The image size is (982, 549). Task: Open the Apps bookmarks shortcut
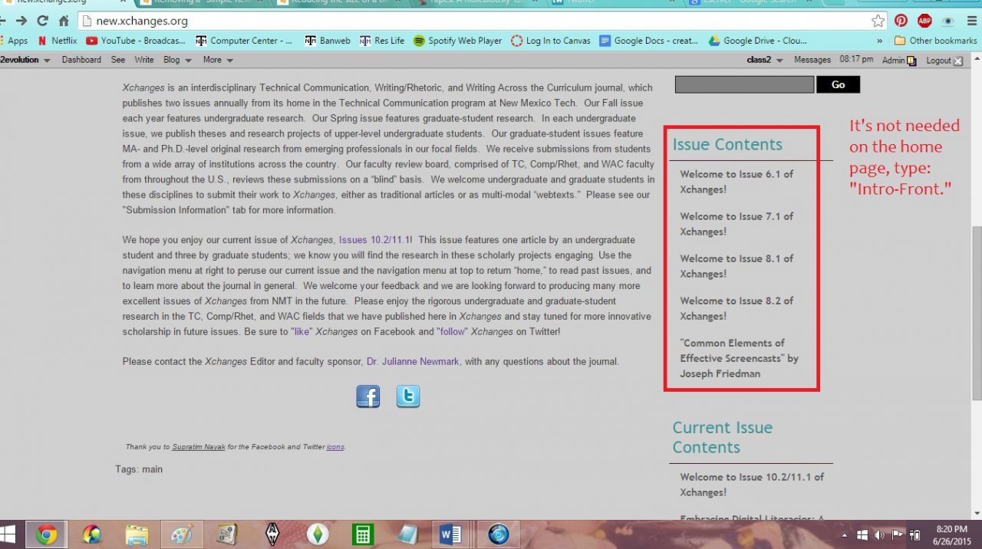15,41
